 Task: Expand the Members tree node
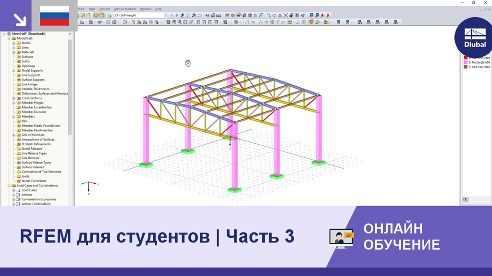(x=14, y=116)
